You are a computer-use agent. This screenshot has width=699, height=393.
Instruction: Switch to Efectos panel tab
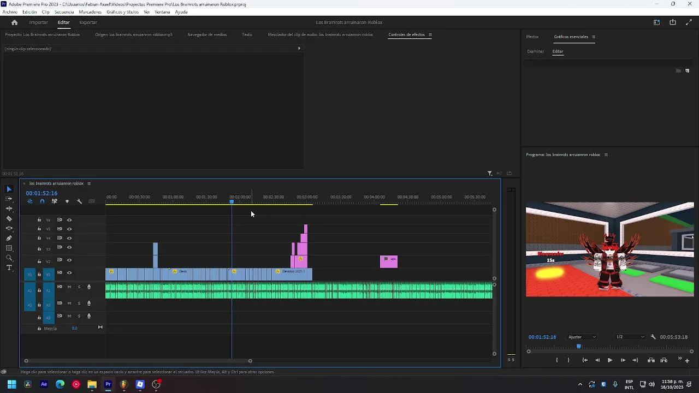532,37
